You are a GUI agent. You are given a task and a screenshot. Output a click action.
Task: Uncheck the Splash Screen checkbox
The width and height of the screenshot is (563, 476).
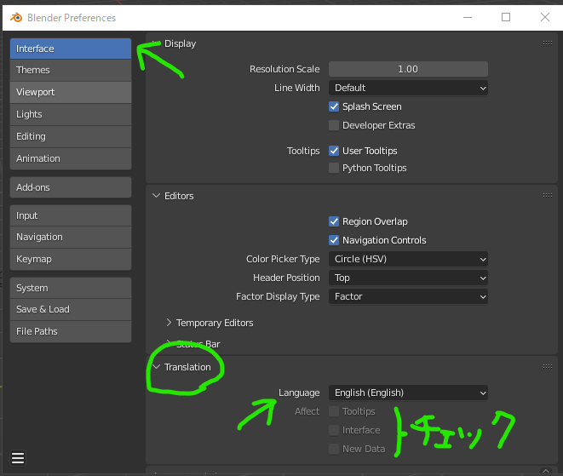pos(334,106)
